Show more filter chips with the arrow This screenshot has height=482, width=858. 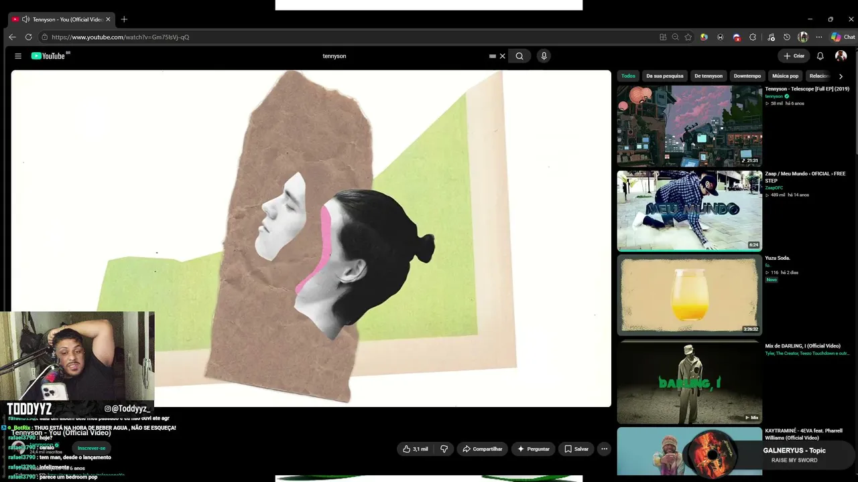point(841,76)
